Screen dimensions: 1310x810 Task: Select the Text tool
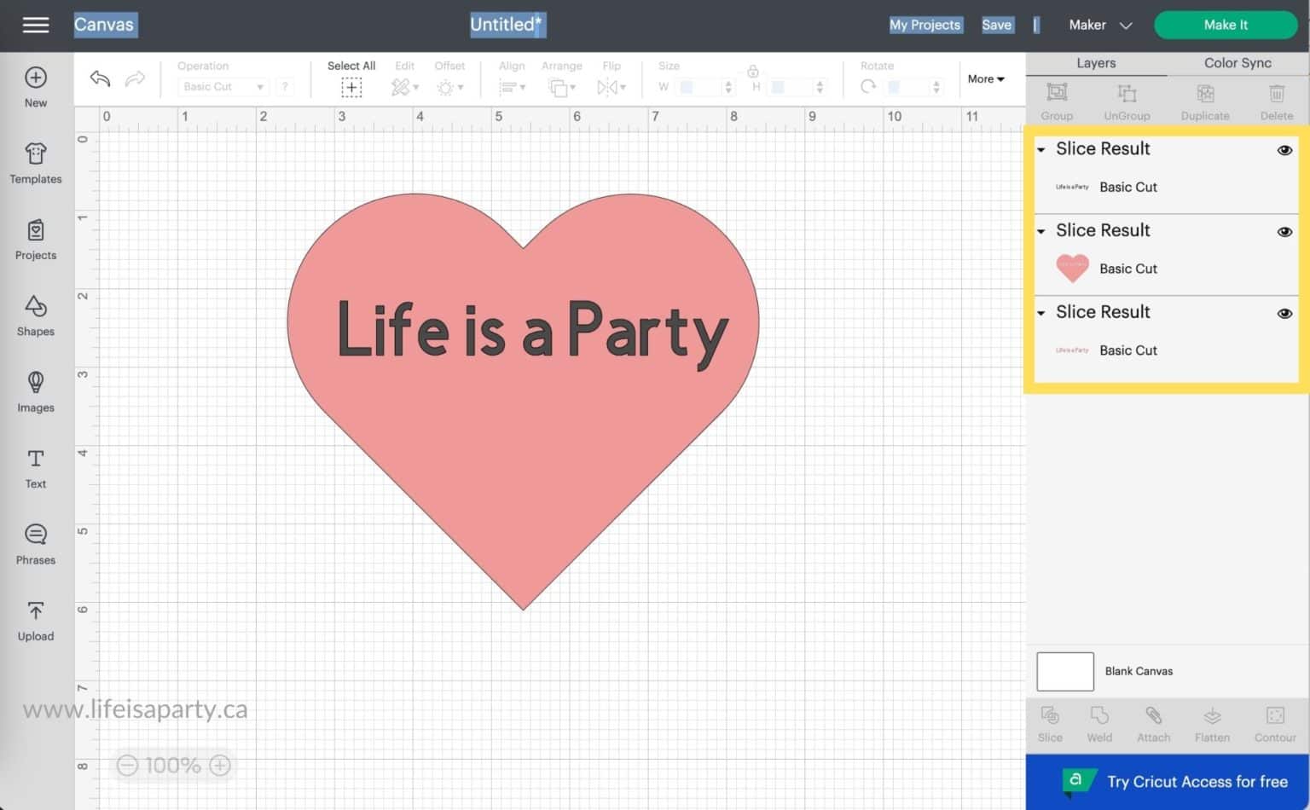(x=35, y=469)
